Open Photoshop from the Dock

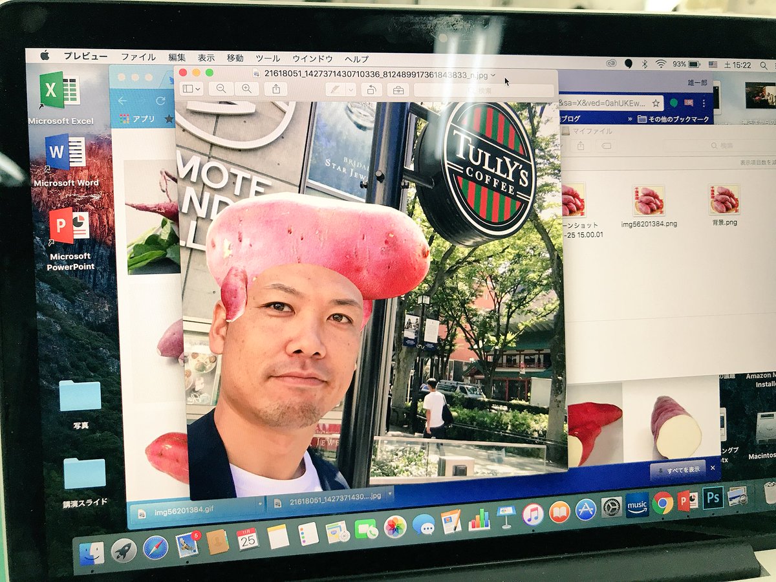(x=713, y=498)
